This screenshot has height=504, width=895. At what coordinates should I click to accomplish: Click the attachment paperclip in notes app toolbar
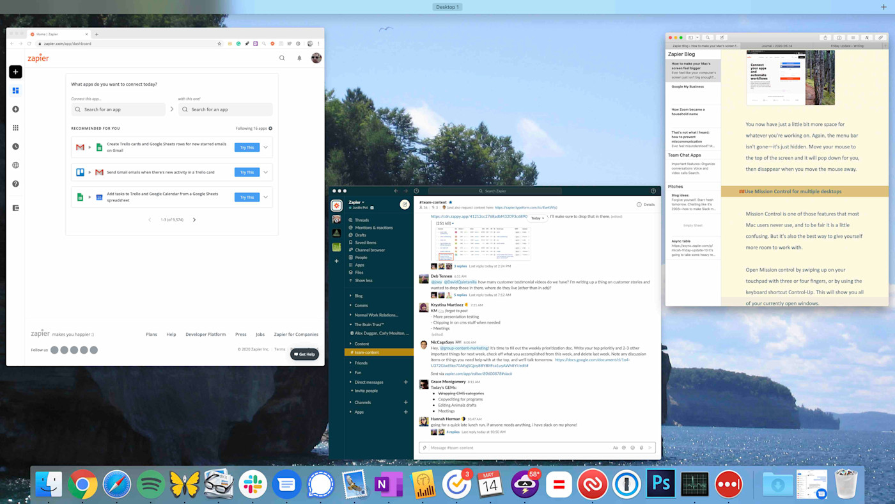tap(880, 38)
